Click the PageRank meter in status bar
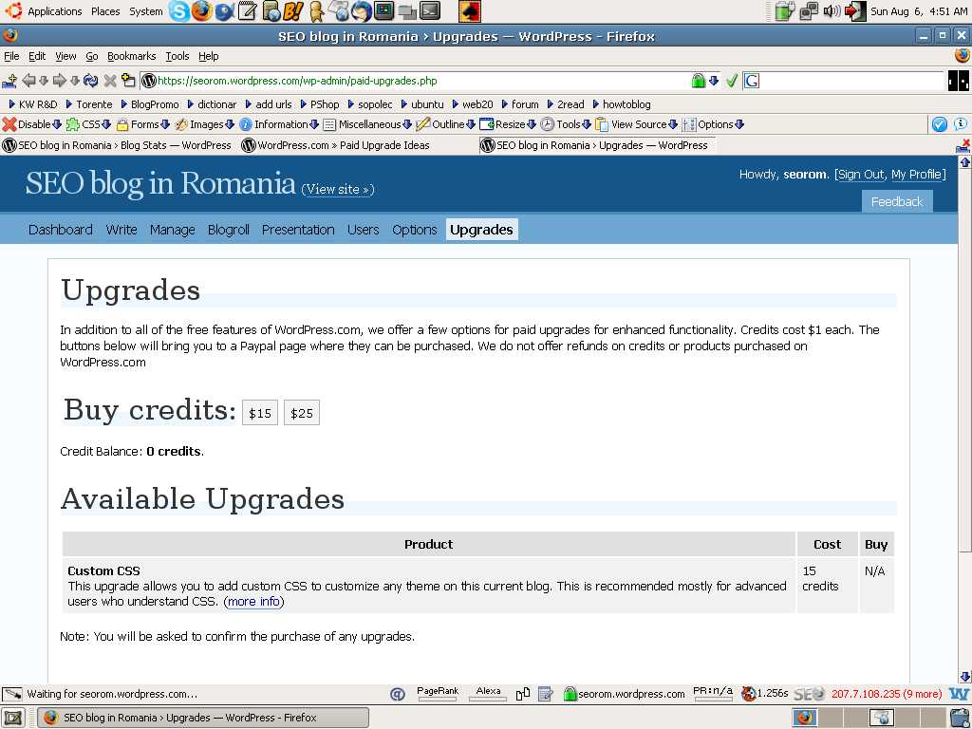 (x=438, y=694)
